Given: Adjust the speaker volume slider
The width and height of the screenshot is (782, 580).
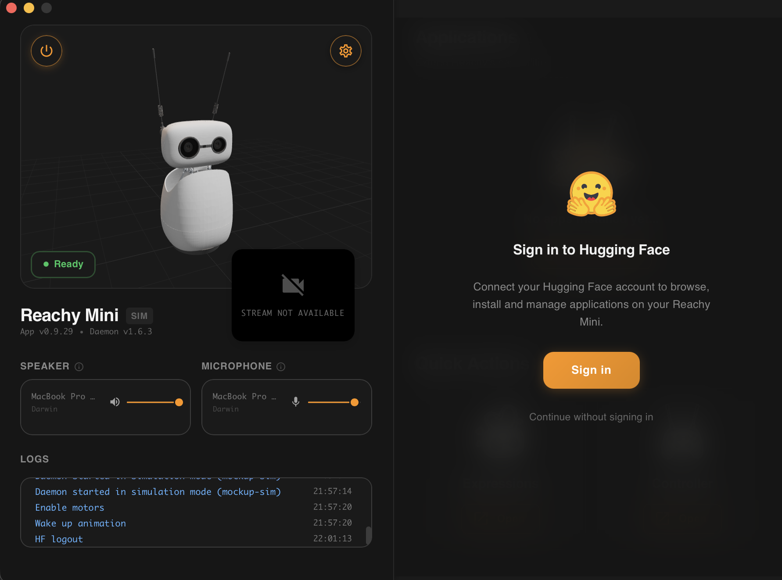Looking at the screenshot, I should tap(154, 402).
